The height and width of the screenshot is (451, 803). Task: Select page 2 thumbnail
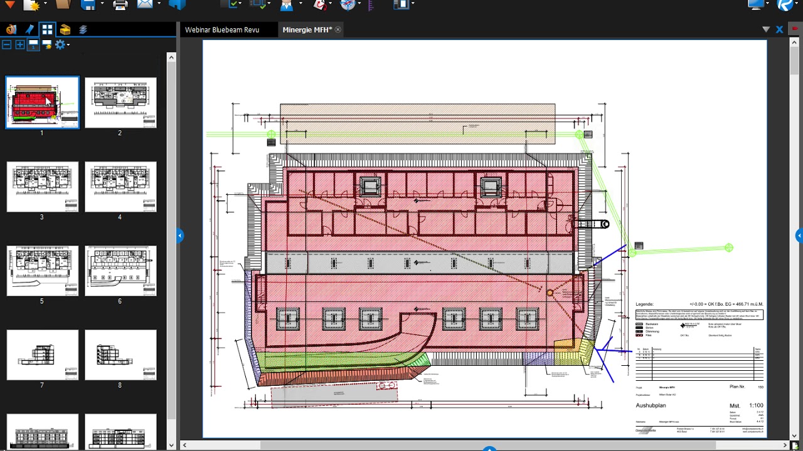coord(120,102)
